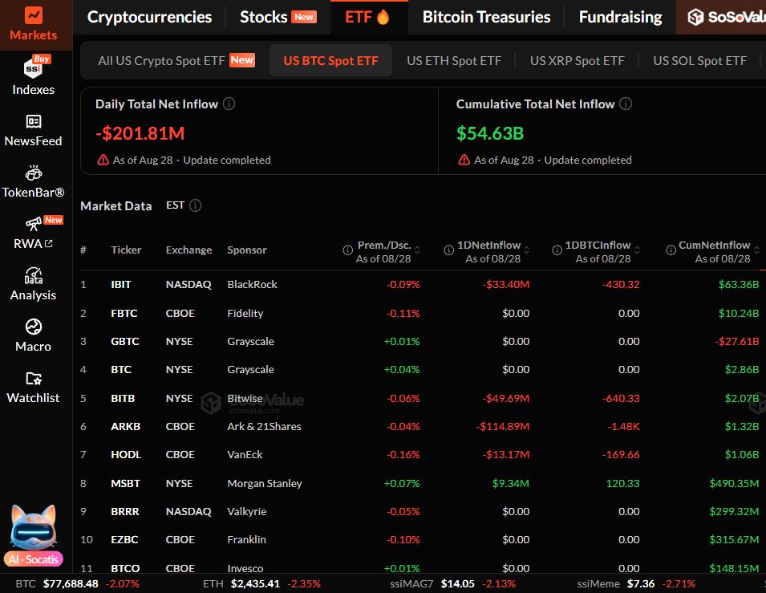Click the EST timezone label
The width and height of the screenshot is (766, 593).
[175, 205]
